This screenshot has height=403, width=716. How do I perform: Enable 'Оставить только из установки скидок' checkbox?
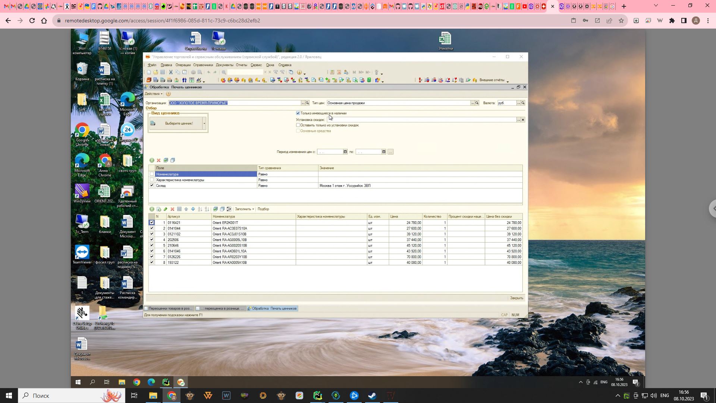[298, 125]
